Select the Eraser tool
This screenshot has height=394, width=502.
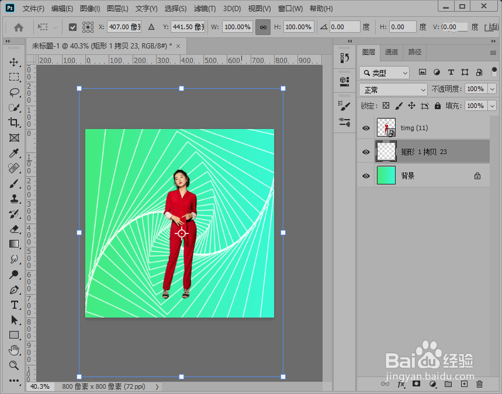[14, 229]
